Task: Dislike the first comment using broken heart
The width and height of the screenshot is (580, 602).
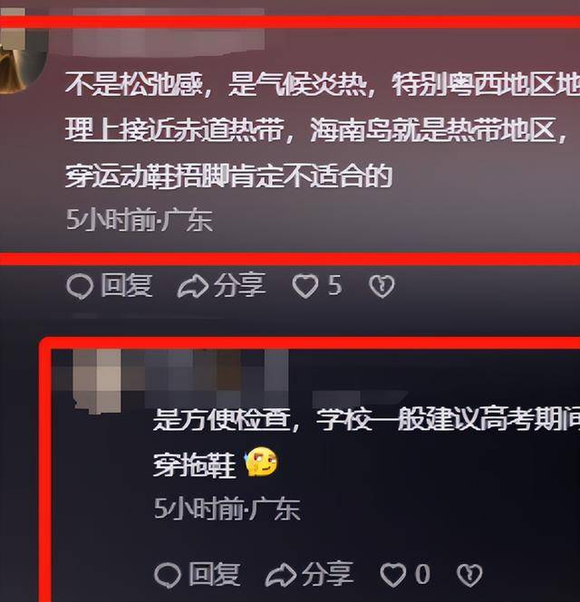Action: pyautogui.click(x=382, y=286)
